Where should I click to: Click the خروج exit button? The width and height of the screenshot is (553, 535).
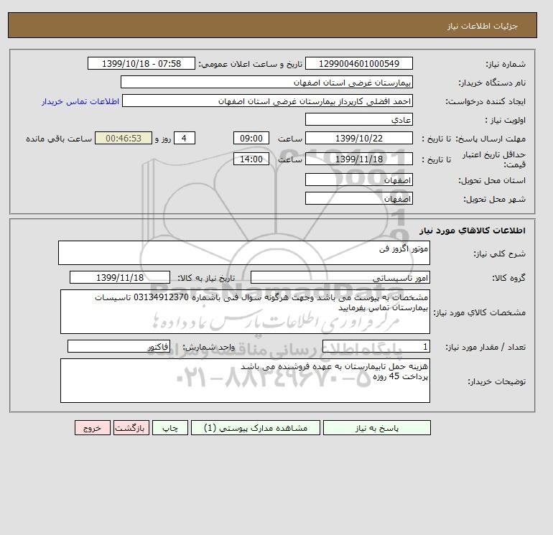(x=93, y=428)
